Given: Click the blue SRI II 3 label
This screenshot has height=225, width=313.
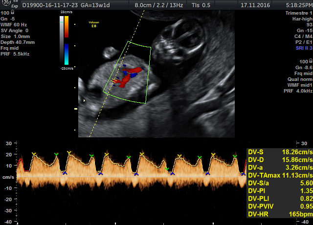Looking at the screenshot, I should tap(304, 48).
